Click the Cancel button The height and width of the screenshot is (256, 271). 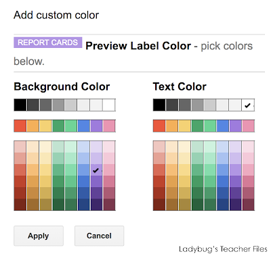99,236
